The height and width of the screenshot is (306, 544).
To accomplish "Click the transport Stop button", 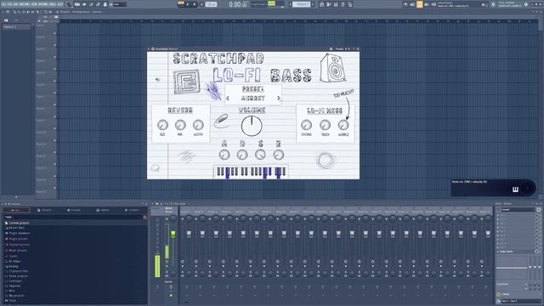I will [195, 4].
